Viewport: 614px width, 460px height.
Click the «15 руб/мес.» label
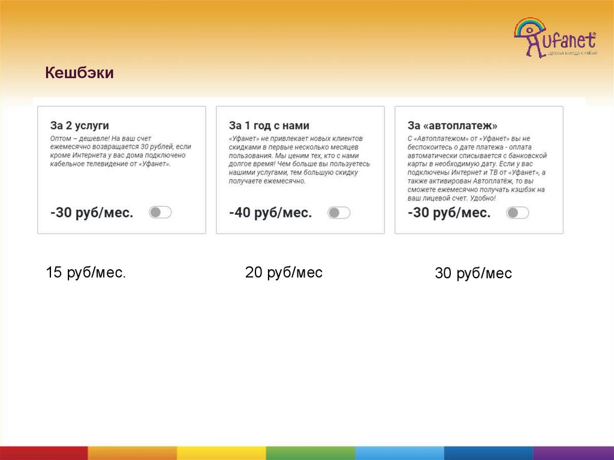click(86, 272)
